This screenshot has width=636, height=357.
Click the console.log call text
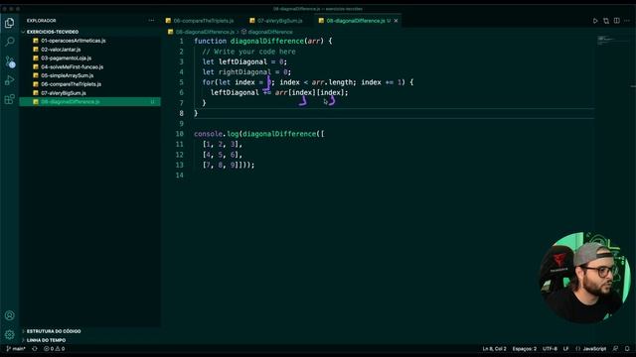(217, 134)
